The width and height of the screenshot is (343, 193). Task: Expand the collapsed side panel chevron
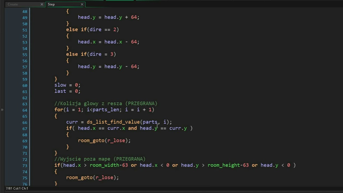click(2, 110)
